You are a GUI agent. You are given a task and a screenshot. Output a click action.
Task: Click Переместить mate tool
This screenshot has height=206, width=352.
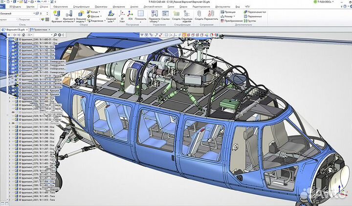point(211,16)
